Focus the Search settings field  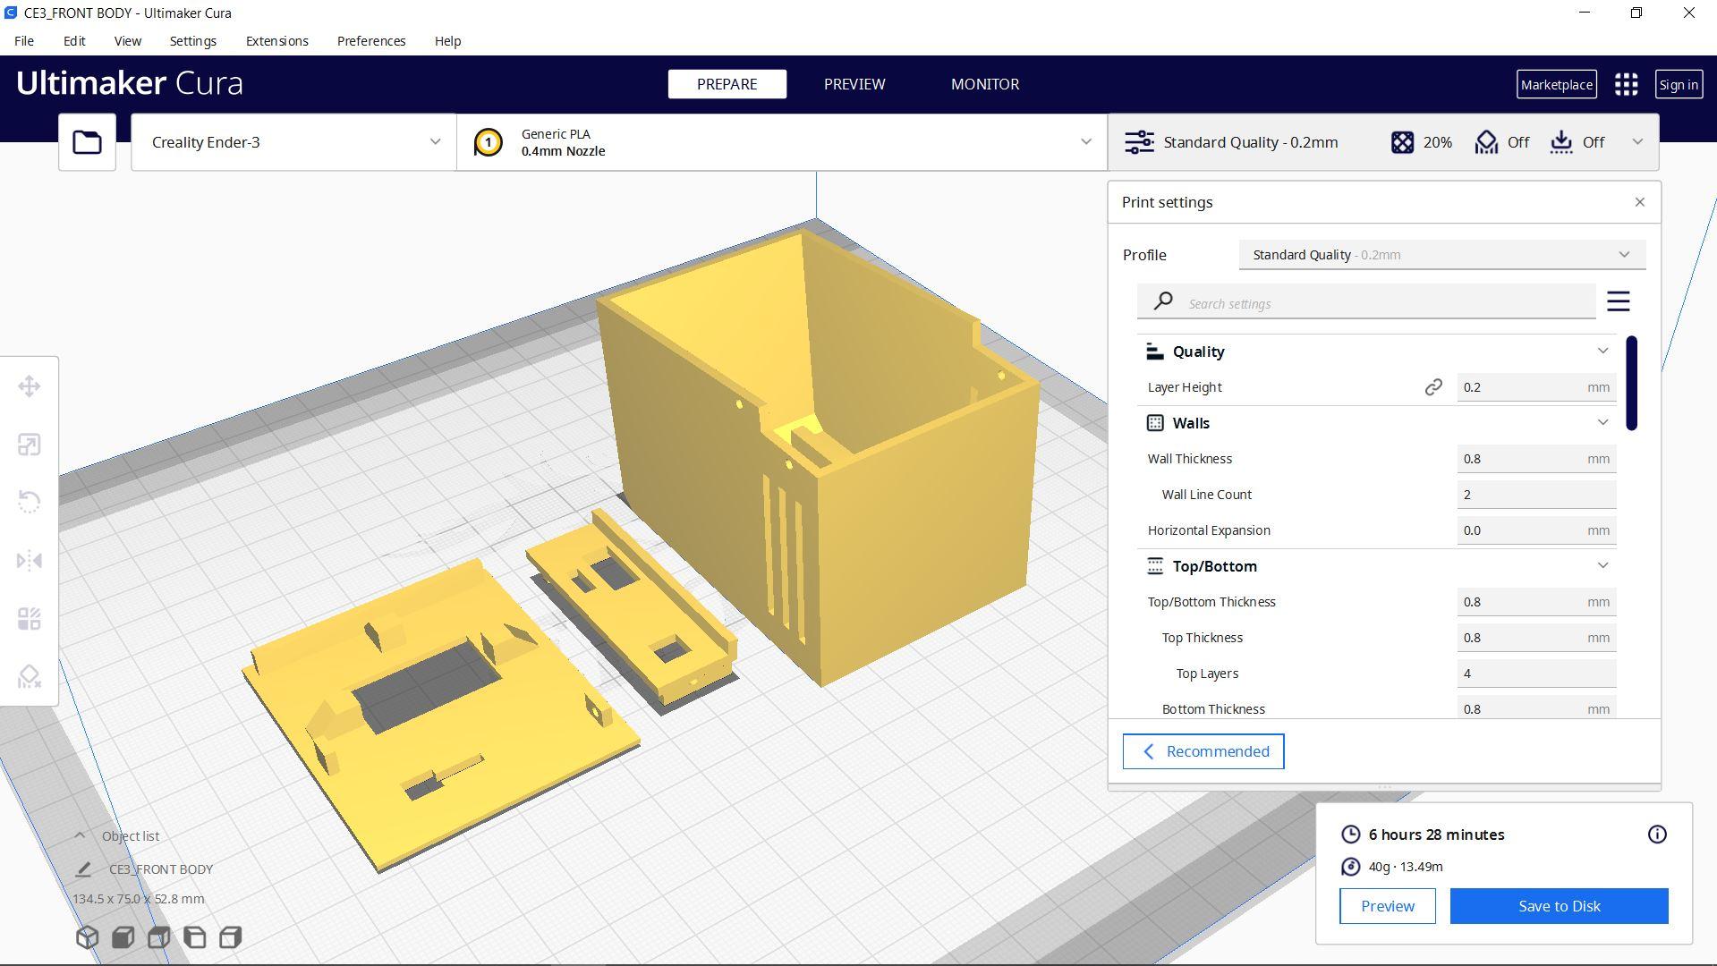(1366, 302)
